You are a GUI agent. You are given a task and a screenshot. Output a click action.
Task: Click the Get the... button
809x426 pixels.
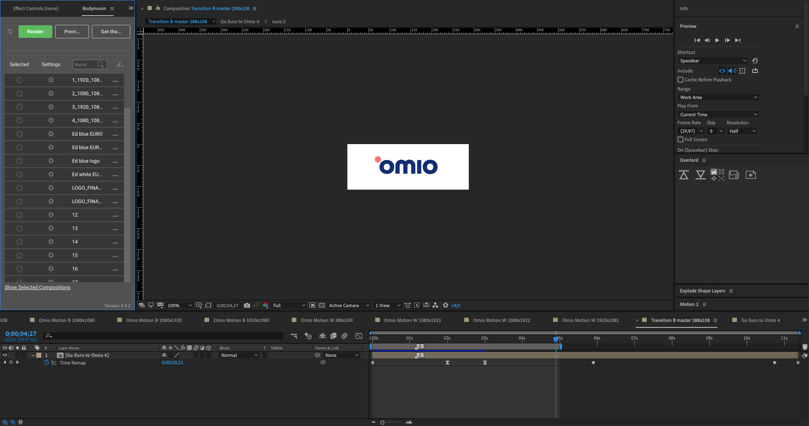coord(111,32)
